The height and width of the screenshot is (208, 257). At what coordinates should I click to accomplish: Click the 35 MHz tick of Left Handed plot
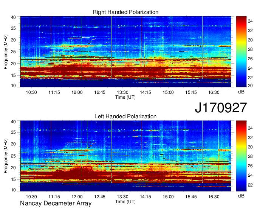click(13, 132)
